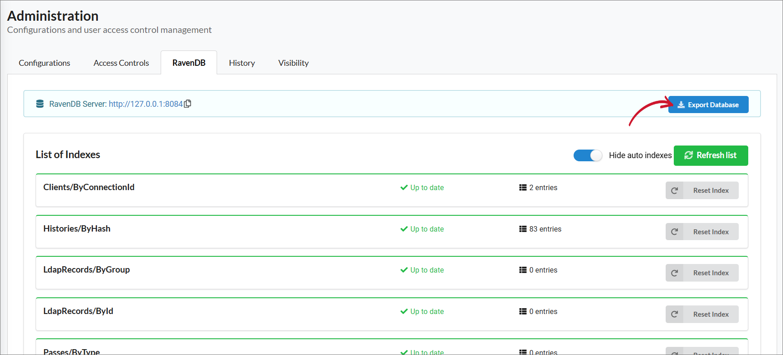The width and height of the screenshot is (783, 355).
Task: Copy the RavenDB server URL icon
Action: [x=188, y=104]
